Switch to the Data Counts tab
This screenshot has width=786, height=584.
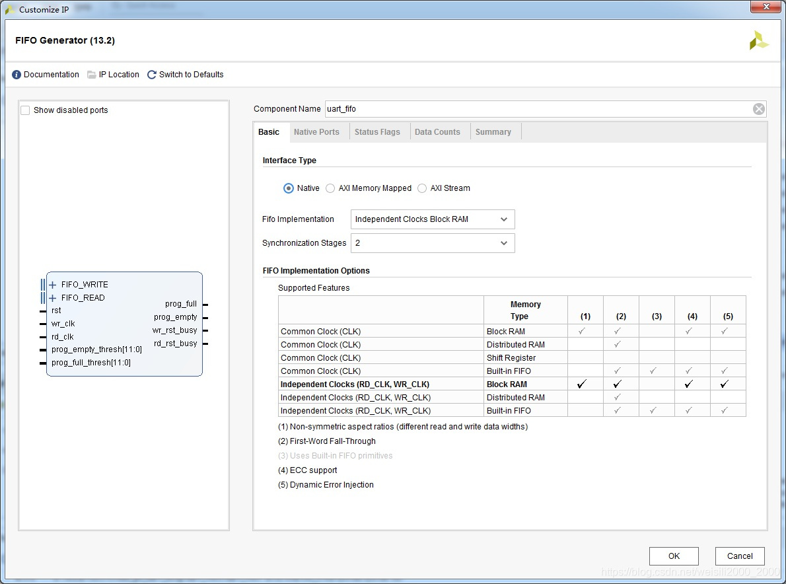pos(437,132)
